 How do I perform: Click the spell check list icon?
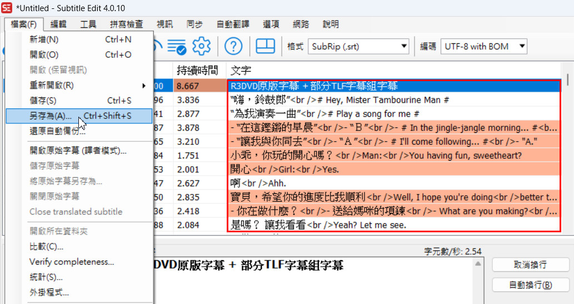click(x=177, y=47)
